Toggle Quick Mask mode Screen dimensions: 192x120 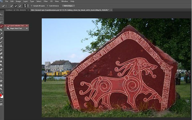1,100
